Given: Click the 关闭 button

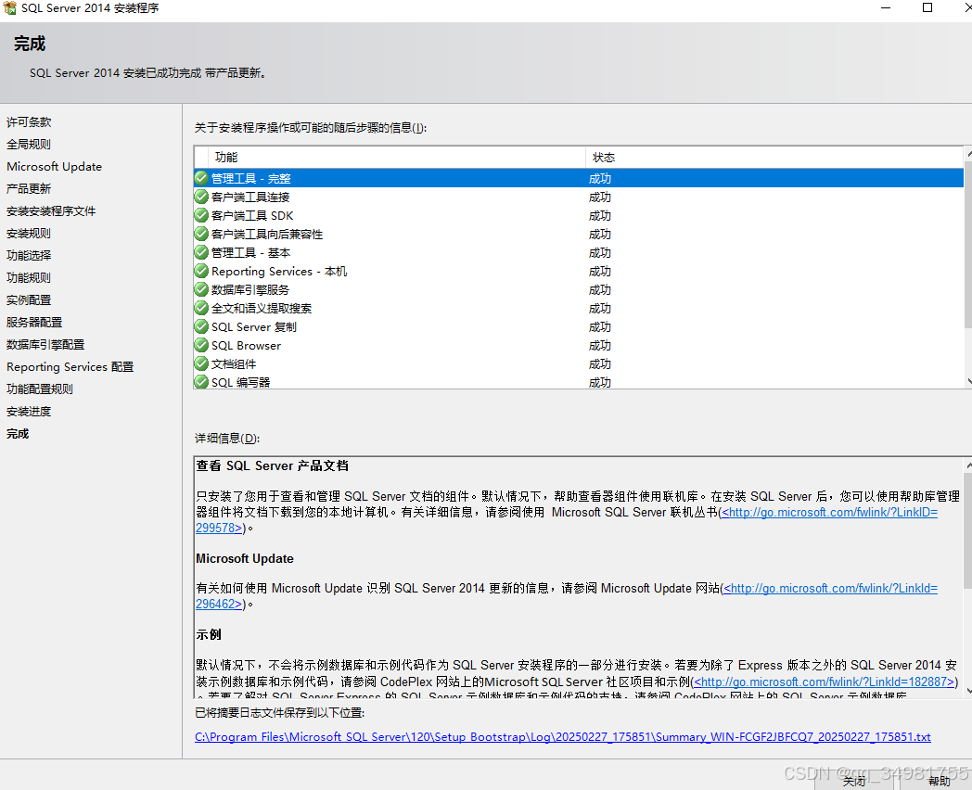Looking at the screenshot, I should (854, 782).
